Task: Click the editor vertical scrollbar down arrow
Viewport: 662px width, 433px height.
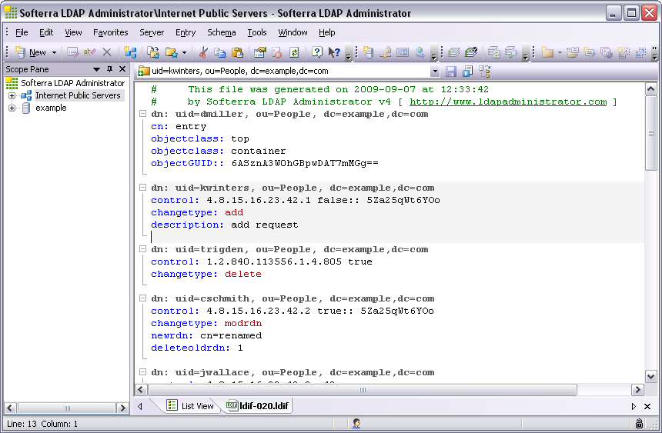Action: click(x=650, y=376)
